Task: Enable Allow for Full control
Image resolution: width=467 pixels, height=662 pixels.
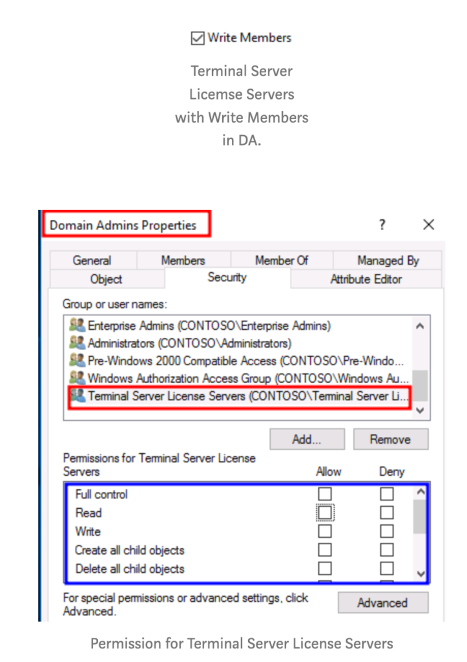Action: (x=325, y=495)
